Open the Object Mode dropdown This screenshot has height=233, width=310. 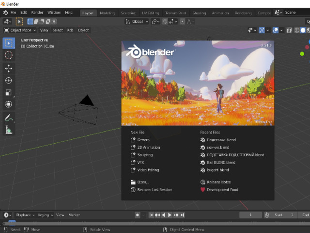(x=20, y=30)
